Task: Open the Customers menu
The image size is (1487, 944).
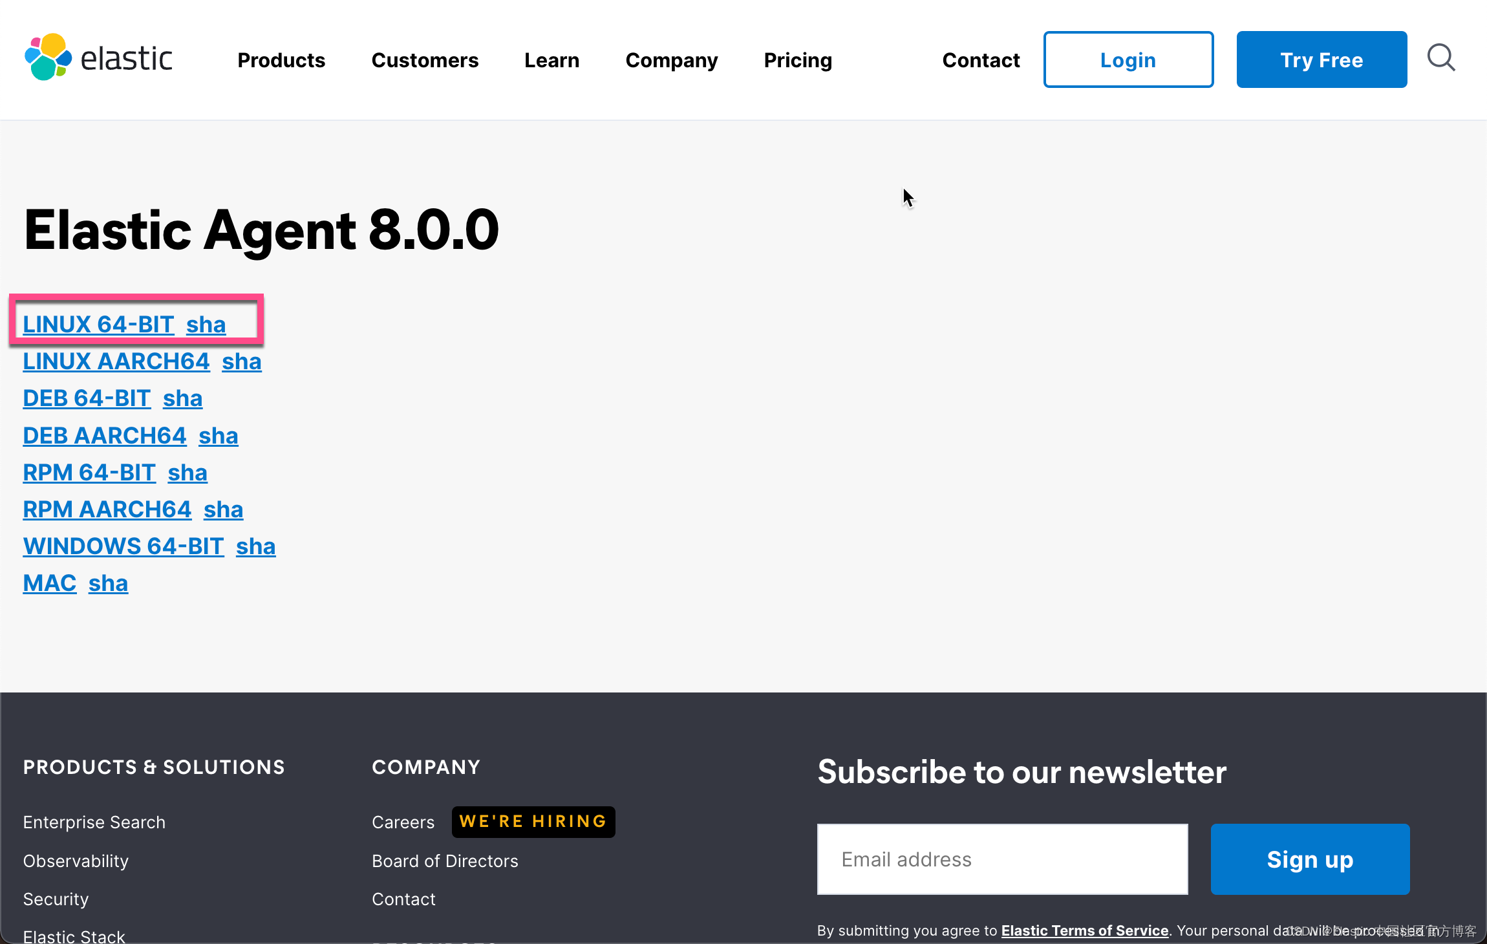Action: point(425,59)
